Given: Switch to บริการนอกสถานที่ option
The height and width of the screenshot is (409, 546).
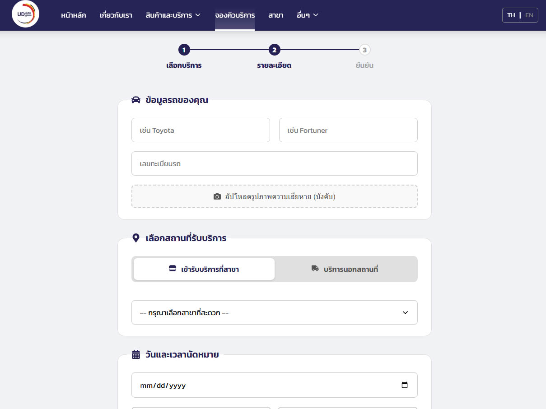Looking at the screenshot, I should (x=346, y=269).
